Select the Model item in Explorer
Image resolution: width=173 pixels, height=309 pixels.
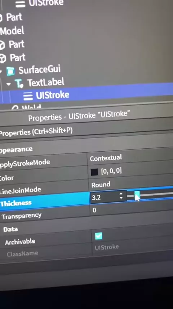12,31
